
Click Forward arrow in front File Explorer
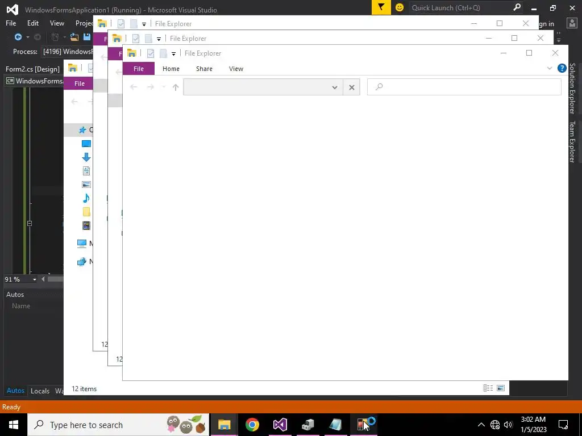pos(150,87)
